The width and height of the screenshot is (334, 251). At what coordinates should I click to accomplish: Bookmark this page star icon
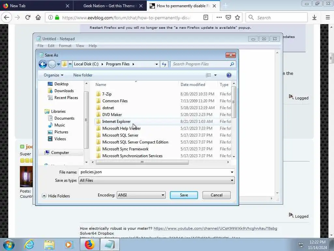[237, 18]
